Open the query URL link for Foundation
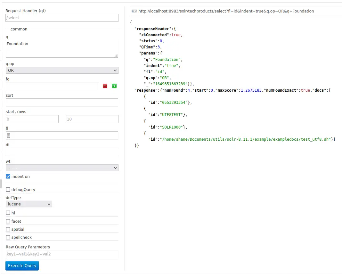This screenshot has width=342, height=275. [x=226, y=11]
